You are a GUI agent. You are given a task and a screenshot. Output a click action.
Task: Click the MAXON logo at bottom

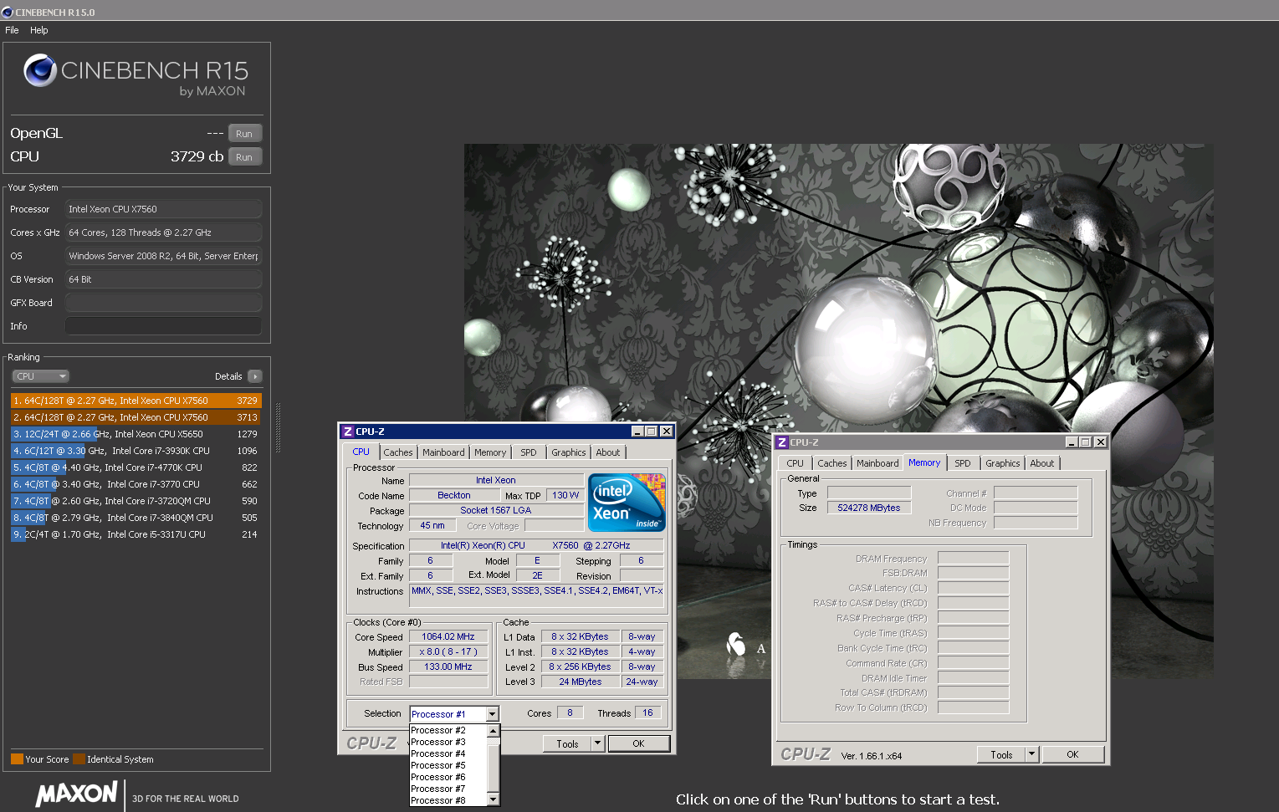tap(77, 794)
